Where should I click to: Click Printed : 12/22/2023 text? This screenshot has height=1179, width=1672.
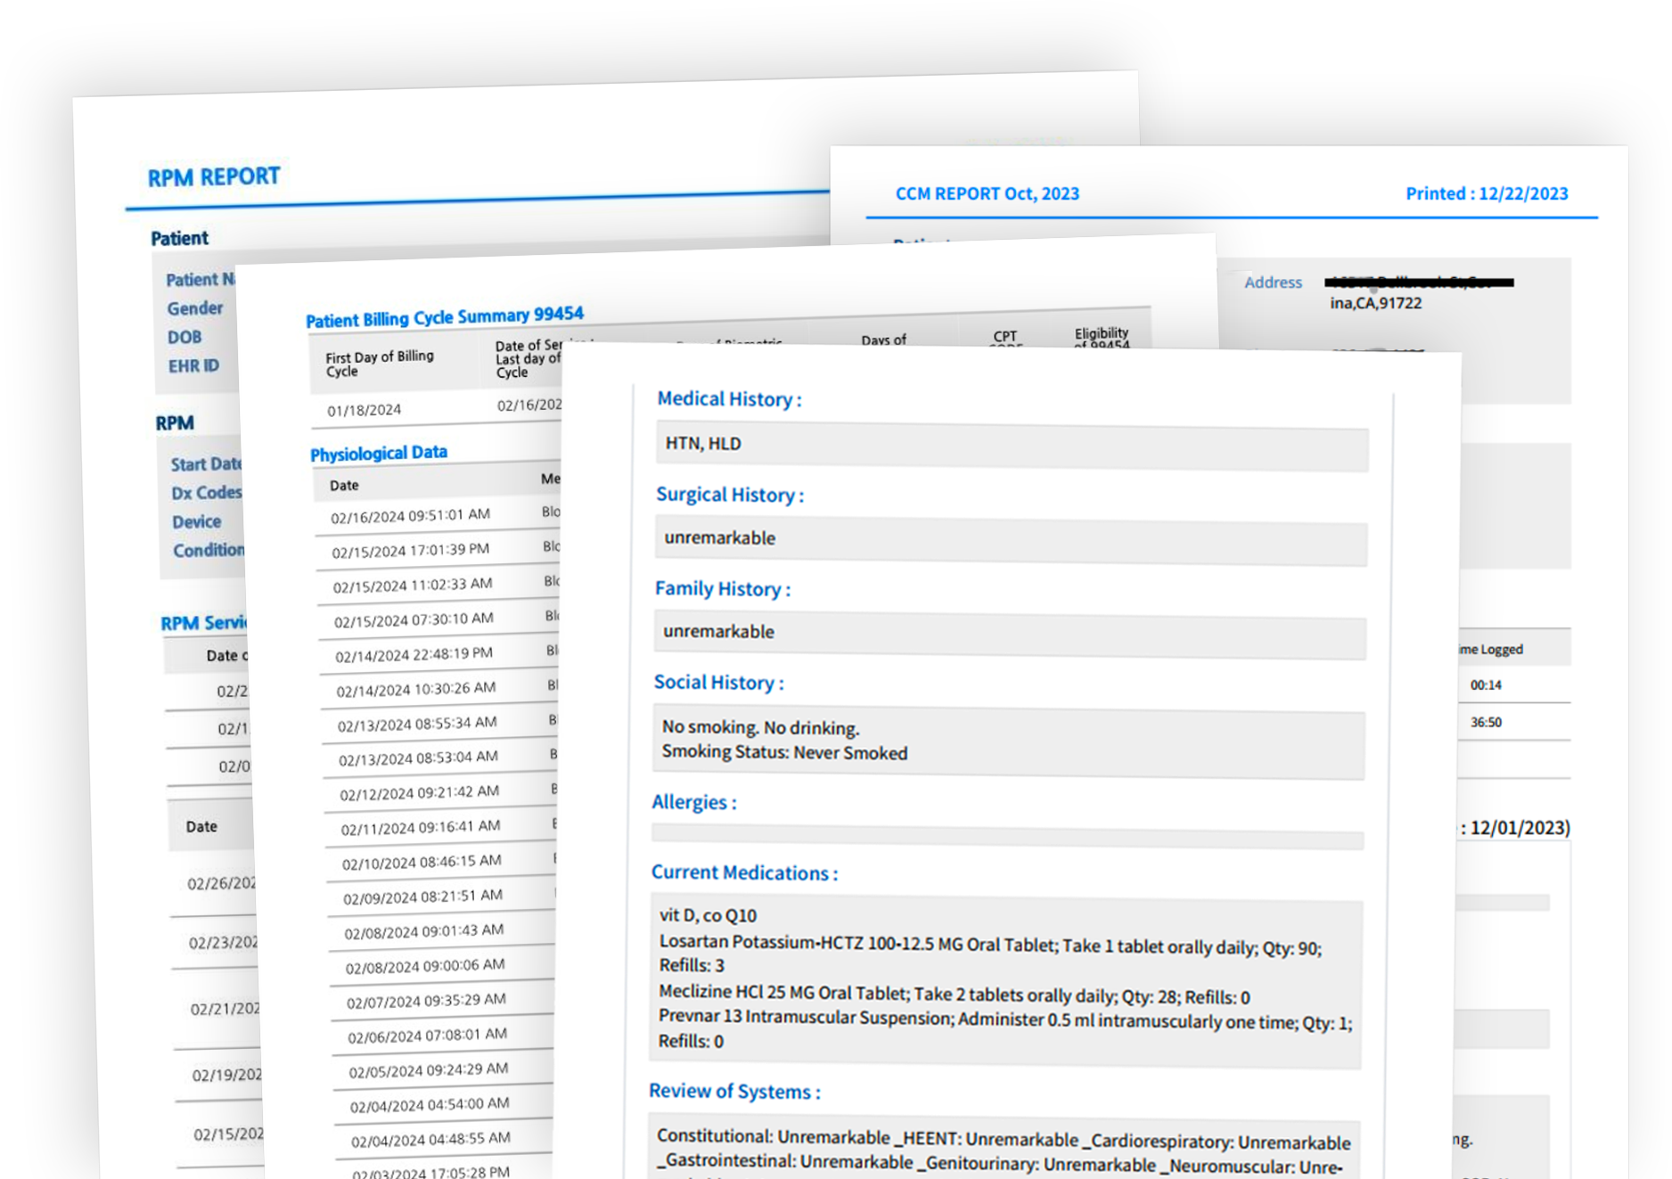pyautogui.click(x=1487, y=193)
